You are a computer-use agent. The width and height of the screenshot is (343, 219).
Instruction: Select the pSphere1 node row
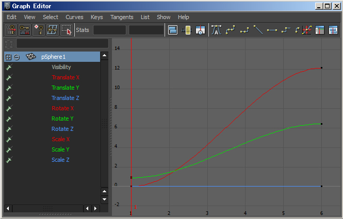coord(52,57)
